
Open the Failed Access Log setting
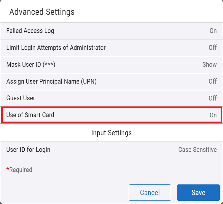(x=30, y=31)
